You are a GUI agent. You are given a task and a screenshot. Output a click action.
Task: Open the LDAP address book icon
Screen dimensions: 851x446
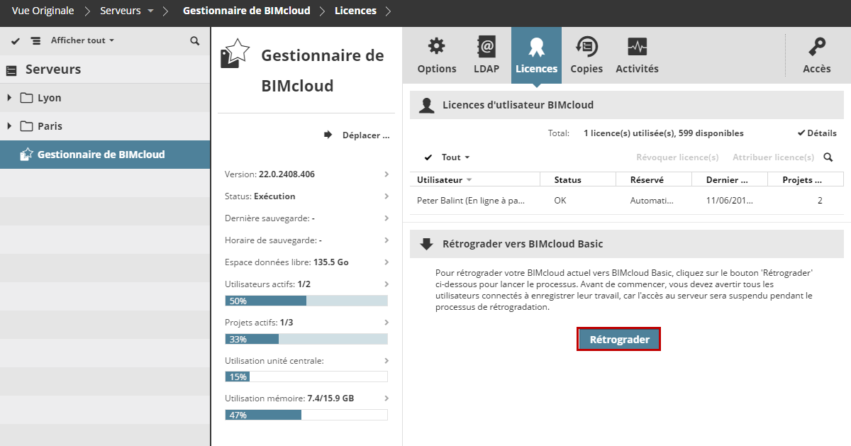tap(486, 47)
